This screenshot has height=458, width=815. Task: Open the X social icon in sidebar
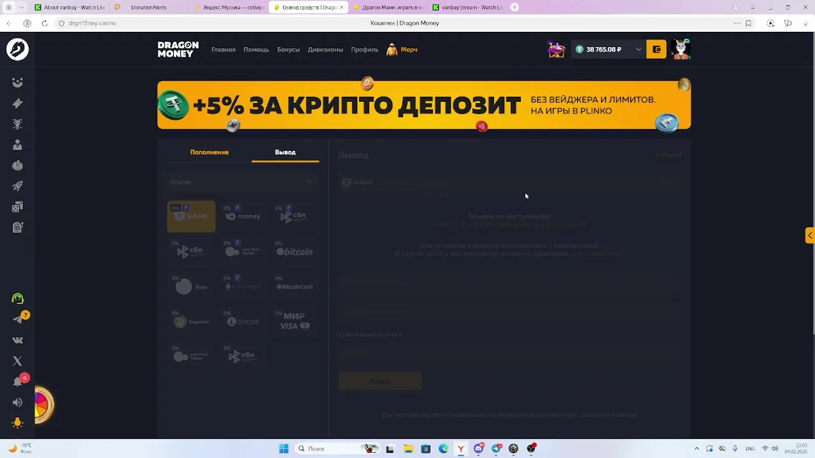coord(17,361)
